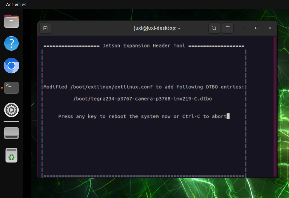
Task: Open the Files app in the dock
Action: click(11, 21)
